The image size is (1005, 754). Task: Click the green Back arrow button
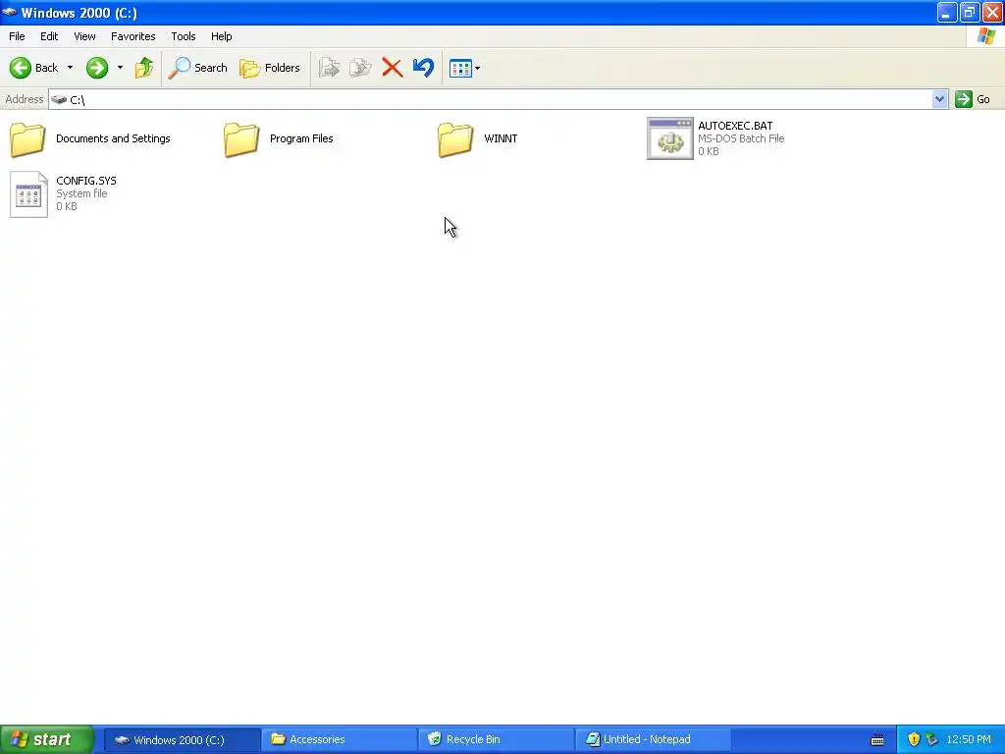click(x=21, y=68)
